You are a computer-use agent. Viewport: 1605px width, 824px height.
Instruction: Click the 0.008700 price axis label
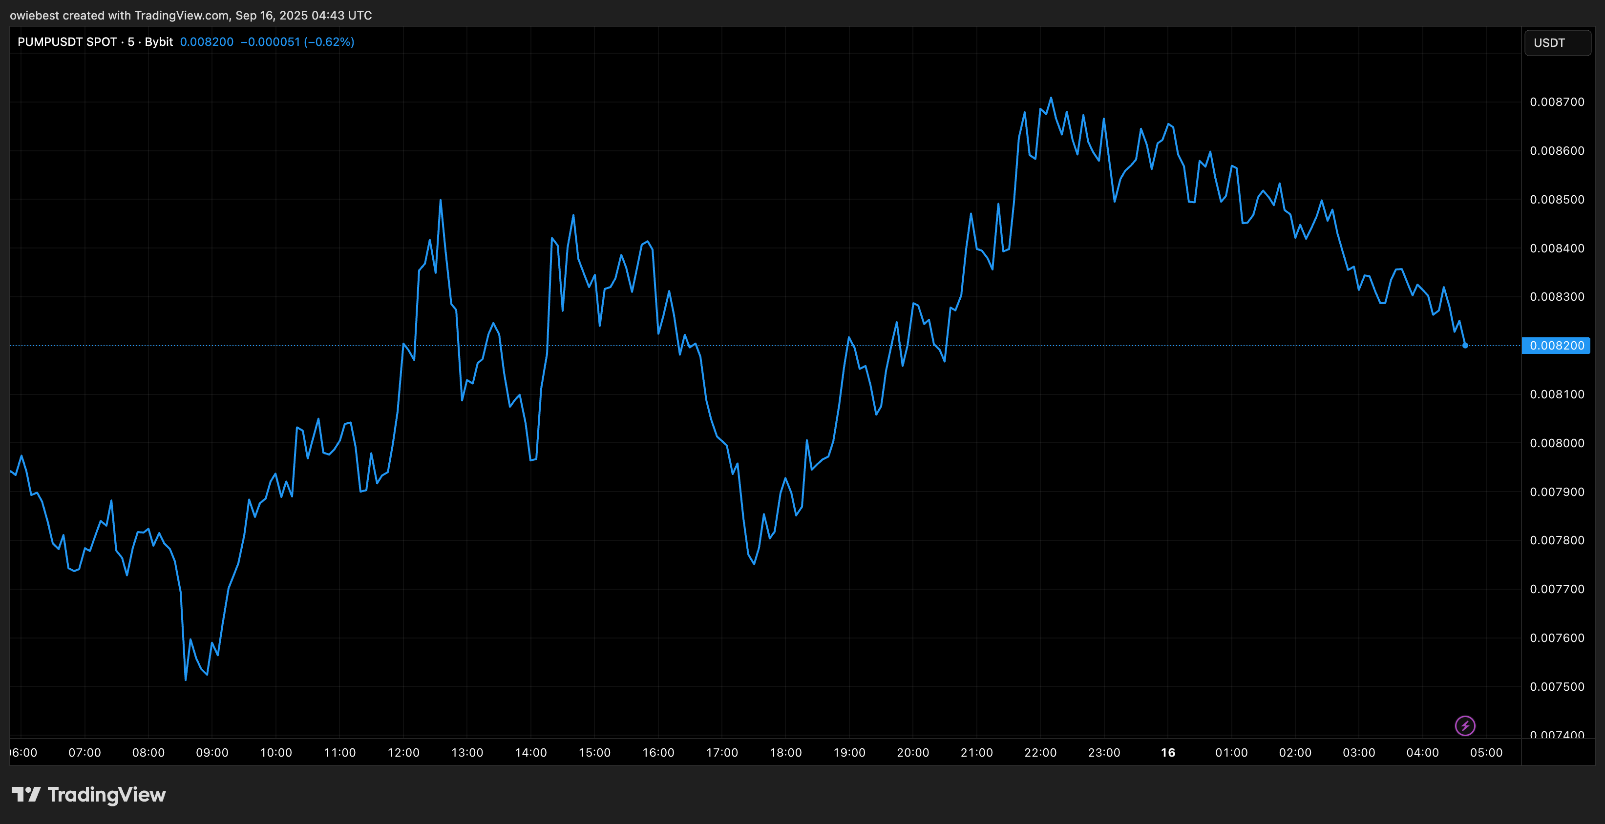(1557, 102)
